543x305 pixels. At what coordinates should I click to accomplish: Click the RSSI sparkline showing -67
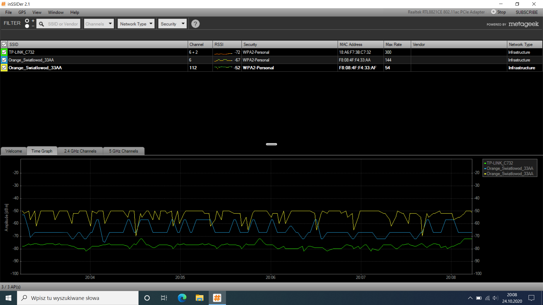click(x=223, y=60)
